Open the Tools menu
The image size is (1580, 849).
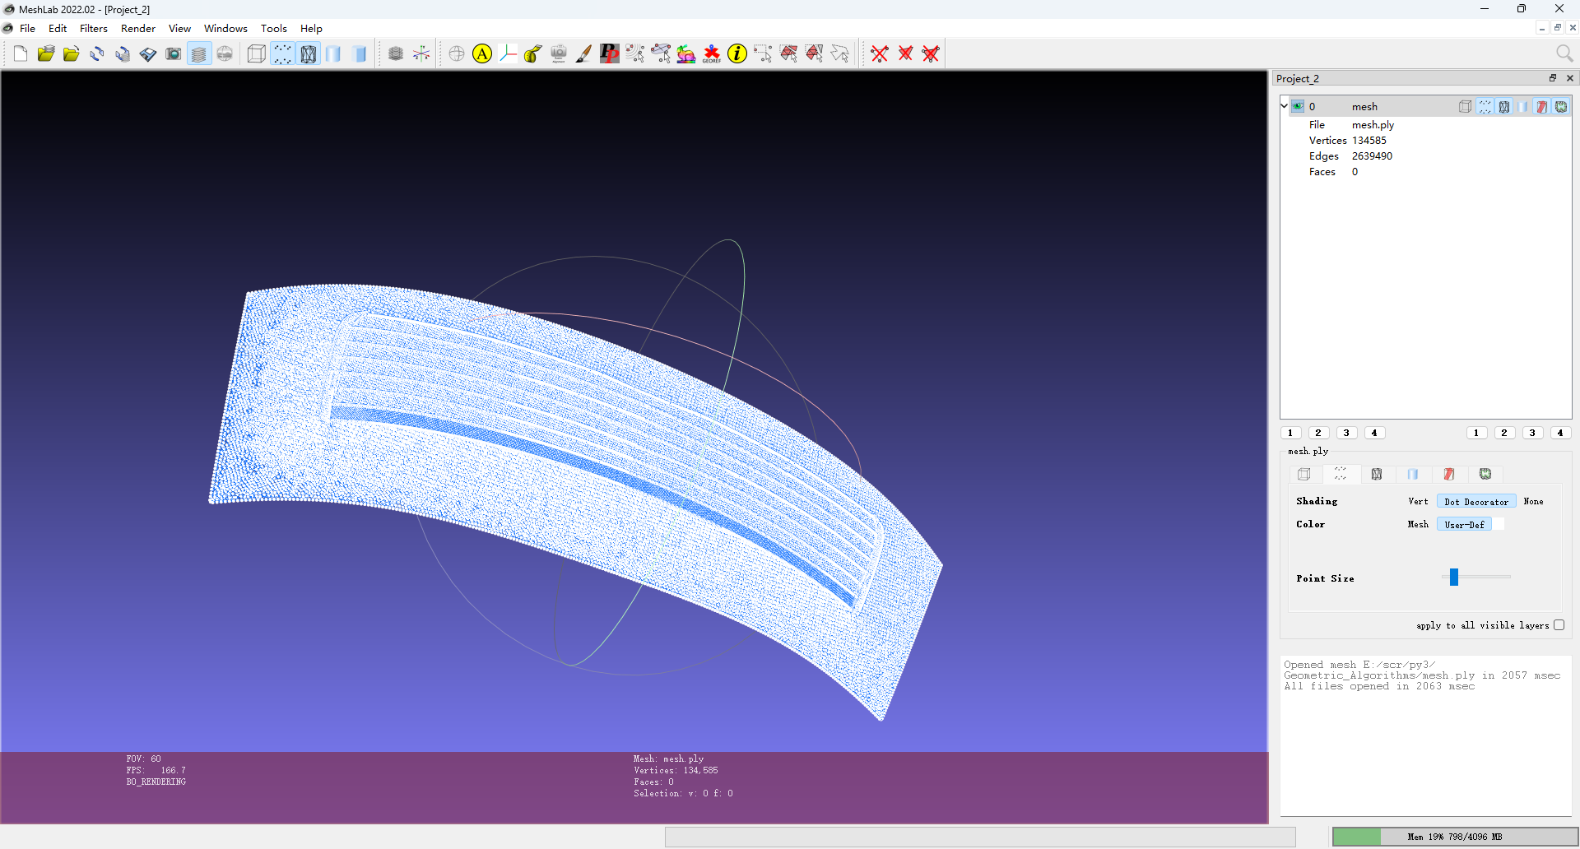(274, 28)
